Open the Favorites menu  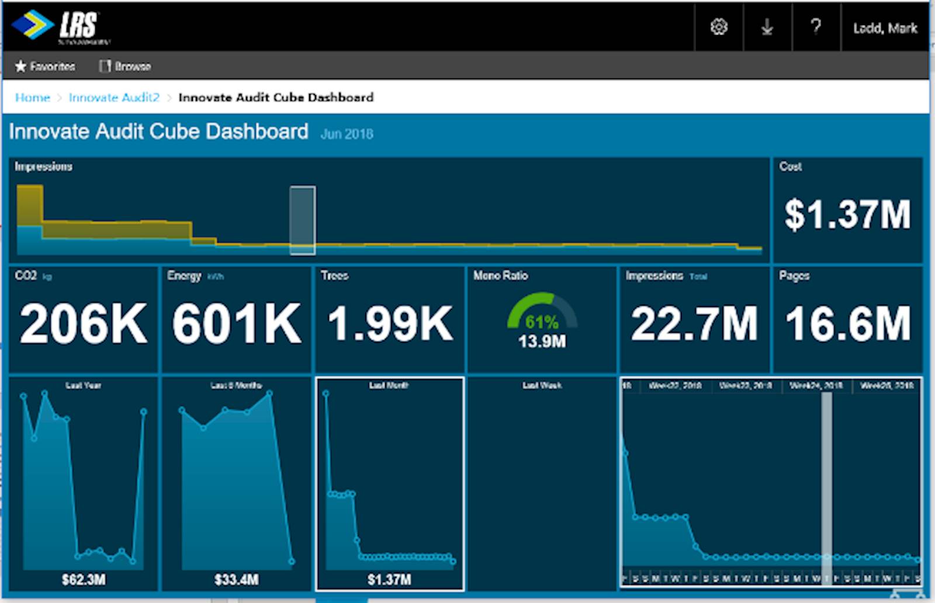click(x=45, y=66)
